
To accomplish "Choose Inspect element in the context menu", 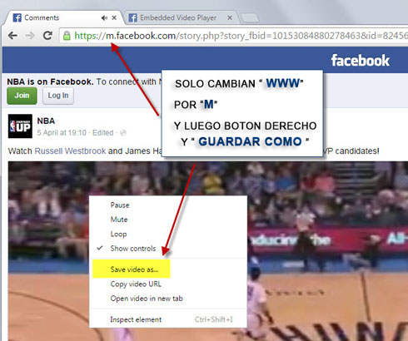I will tap(168, 319).
